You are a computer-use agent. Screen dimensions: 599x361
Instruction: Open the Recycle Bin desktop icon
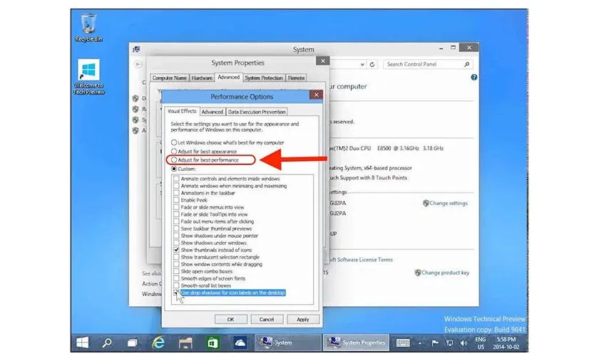click(89, 25)
